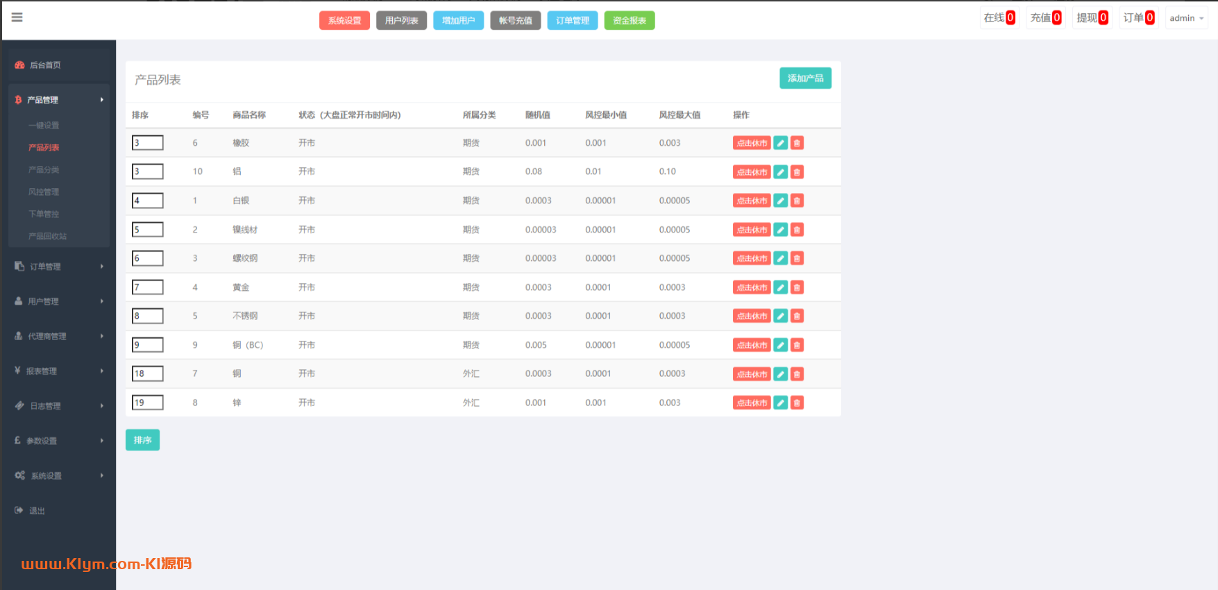Viewport: 1218px width, 590px height.
Task: Delete the 铜 外汇 row numbered 7
Action: 797,374
